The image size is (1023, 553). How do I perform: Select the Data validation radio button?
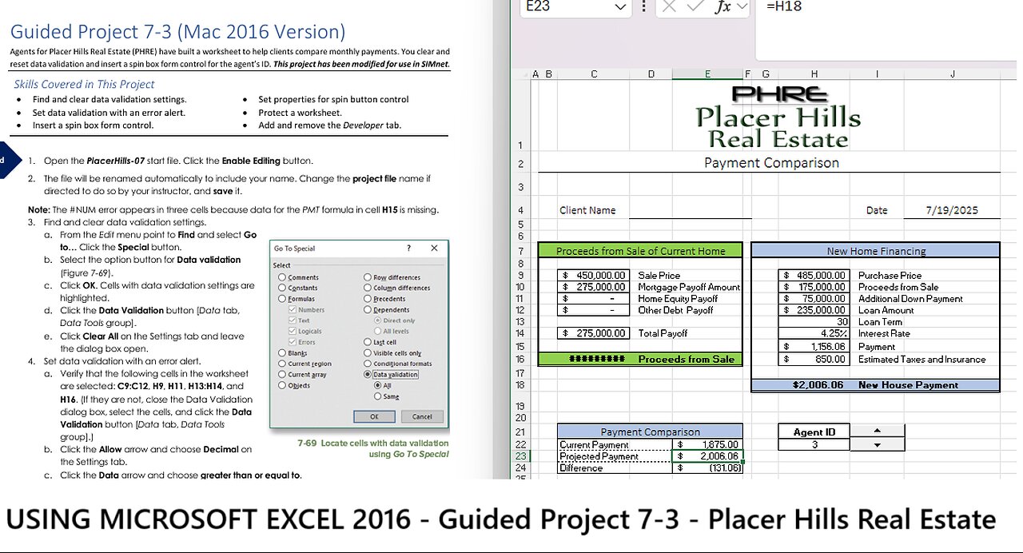368,374
